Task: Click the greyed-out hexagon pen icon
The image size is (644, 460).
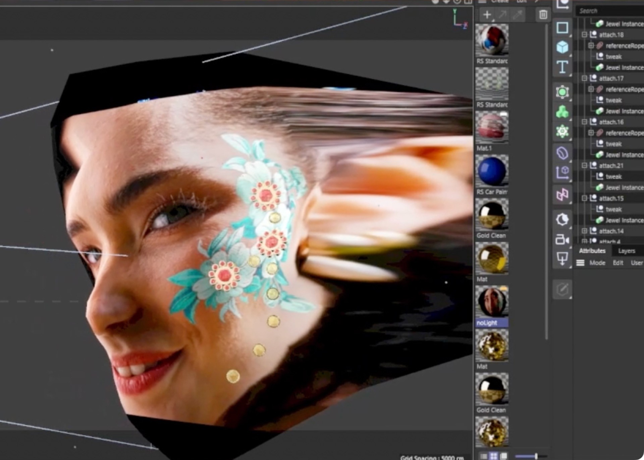Action: point(562,289)
